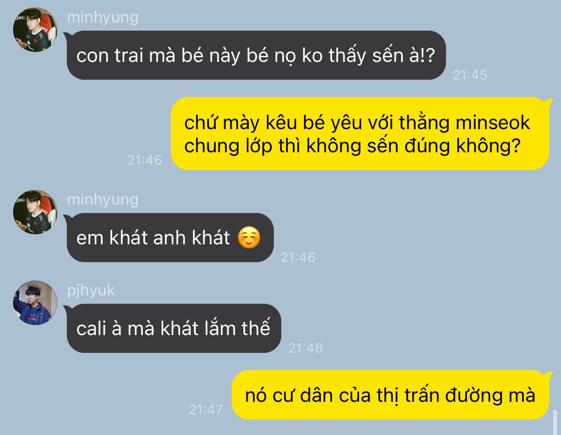Screen dimensions: 561x435
Task: Tap the smiling emoji in minhyung's message
Action: click(249, 238)
